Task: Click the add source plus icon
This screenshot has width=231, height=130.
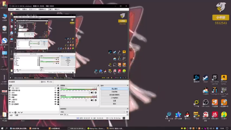Action: pyautogui.click(x=10, y=112)
